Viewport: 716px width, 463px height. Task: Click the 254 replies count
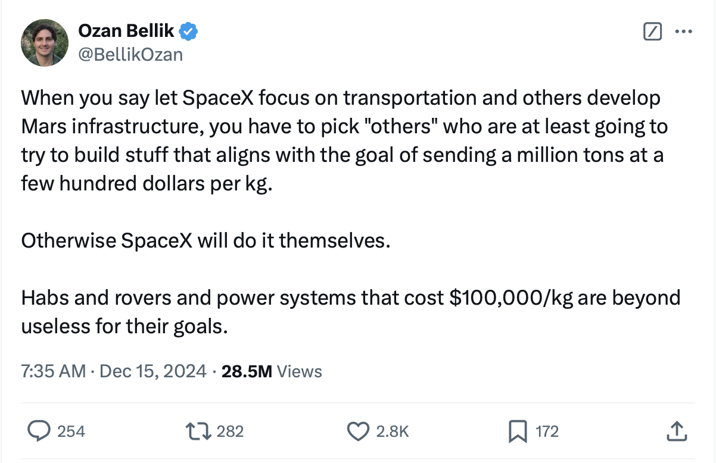tap(71, 431)
